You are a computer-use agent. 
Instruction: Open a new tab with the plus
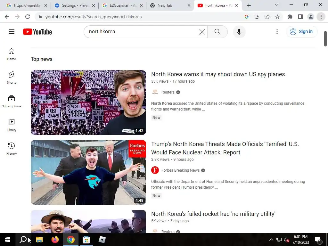click(x=249, y=5)
